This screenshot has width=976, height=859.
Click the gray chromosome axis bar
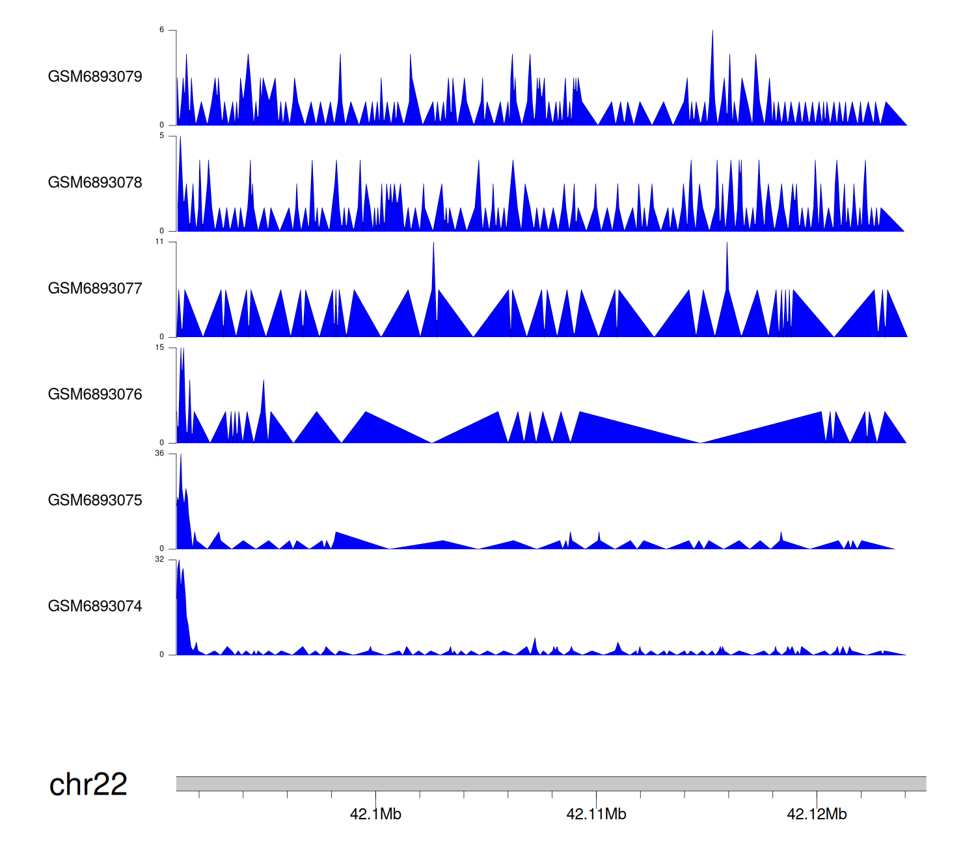click(x=550, y=784)
